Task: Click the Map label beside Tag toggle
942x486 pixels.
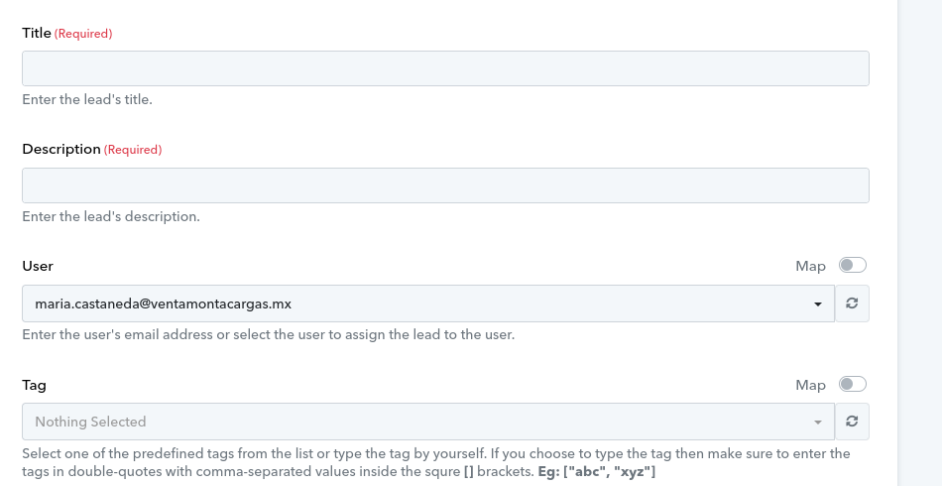Action: [810, 385]
